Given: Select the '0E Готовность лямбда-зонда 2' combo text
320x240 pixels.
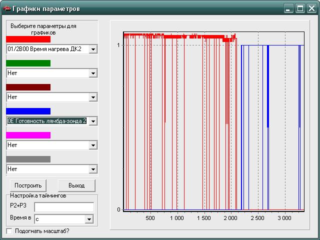Looking at the screenshot, I should point(47,121).
